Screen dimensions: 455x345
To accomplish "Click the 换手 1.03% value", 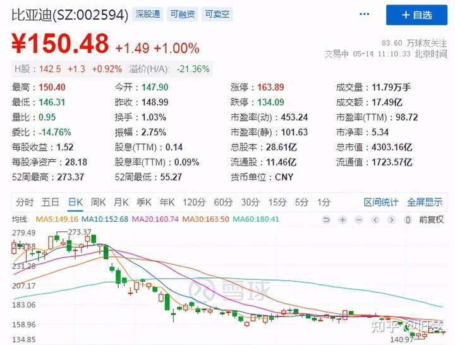I will (154, 118).
